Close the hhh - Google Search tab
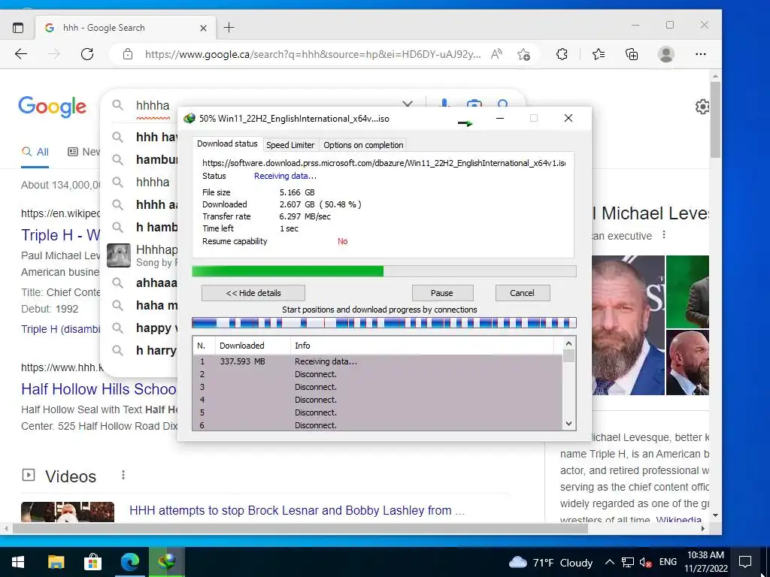The height and width of the screenshot is (577, 770). click(x=203, y=29)
